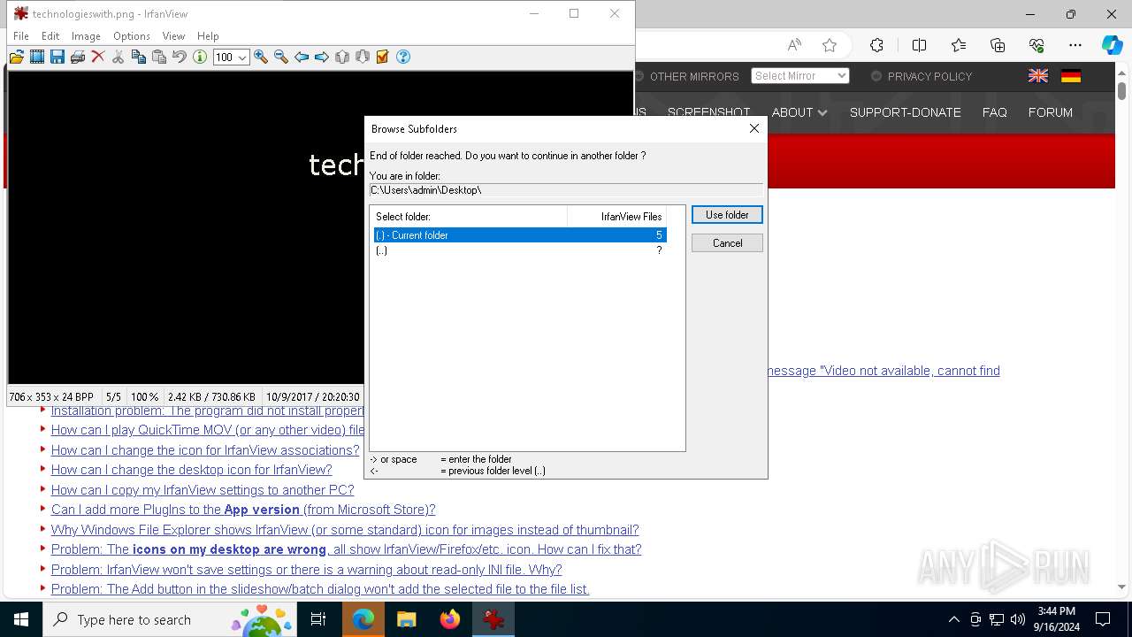
Task: Open the Image menu in IrfanView
Action: (x=86, y=36)
